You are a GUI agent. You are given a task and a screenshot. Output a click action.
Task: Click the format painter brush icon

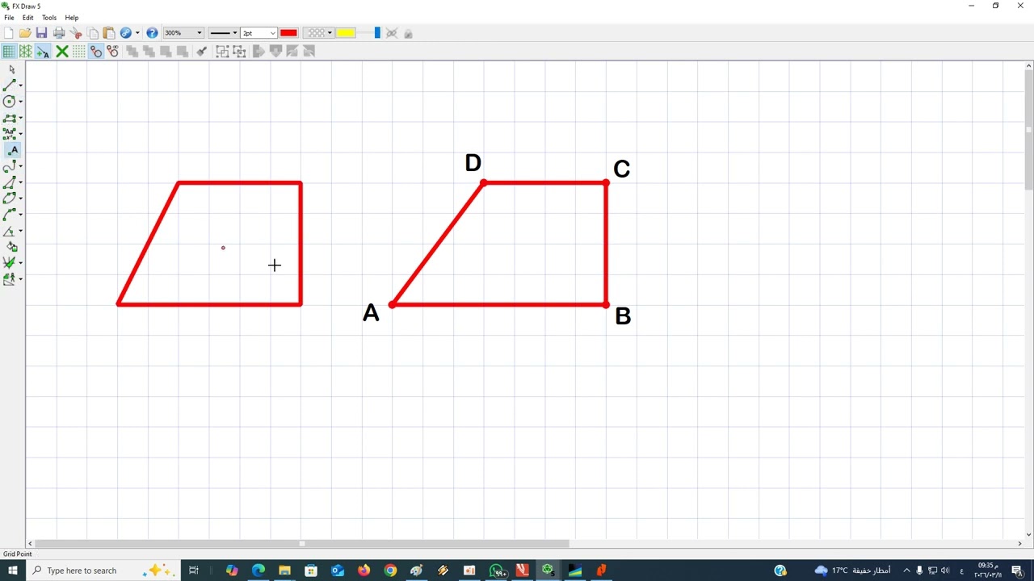(x=202, y=51)
